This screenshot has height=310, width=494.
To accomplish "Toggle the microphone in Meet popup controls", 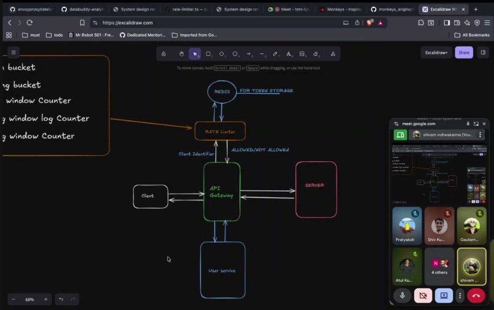I will [402, 295].
